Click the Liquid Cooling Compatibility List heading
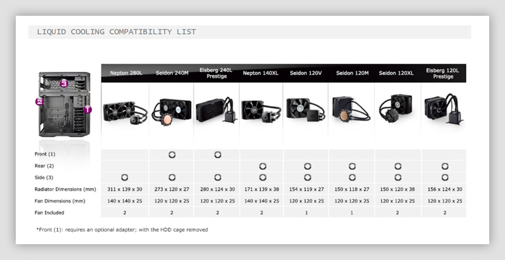The image size is (505, 260). pyautogui.click(x=116, y=32)
